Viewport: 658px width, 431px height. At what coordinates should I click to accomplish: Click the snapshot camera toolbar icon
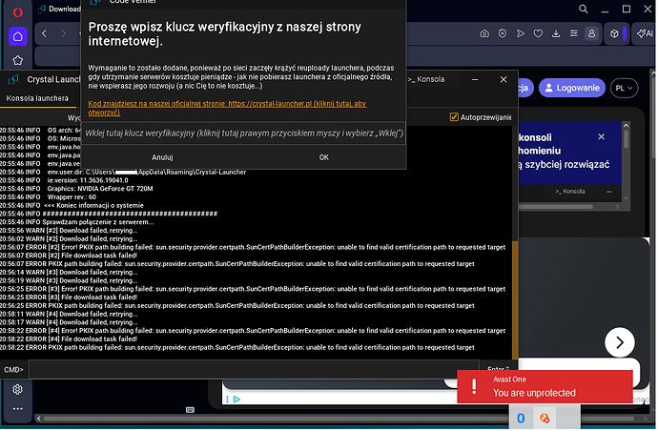tap(484, 33)
